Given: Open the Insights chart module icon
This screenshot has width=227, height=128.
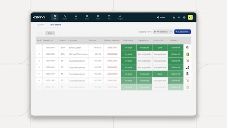Looking at the screenshot, I should [x=120, y=17].
